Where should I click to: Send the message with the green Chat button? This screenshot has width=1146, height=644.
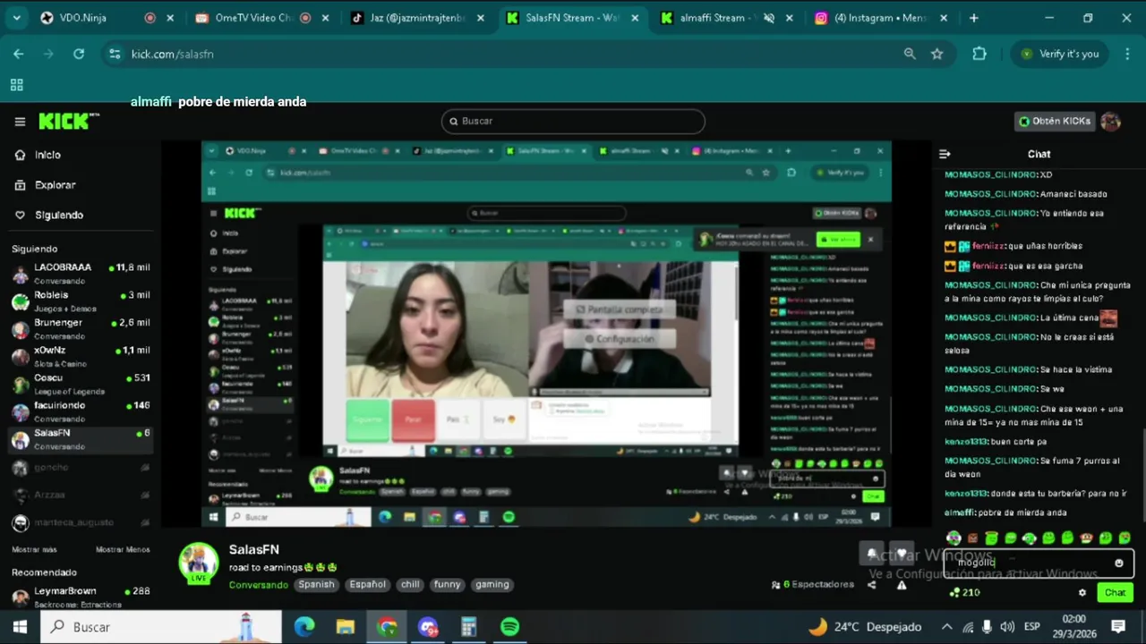[1115, 592]
